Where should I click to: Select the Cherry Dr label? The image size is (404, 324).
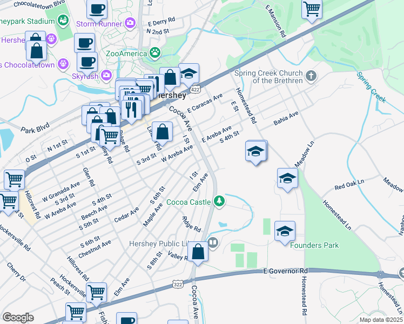(16, 272)
